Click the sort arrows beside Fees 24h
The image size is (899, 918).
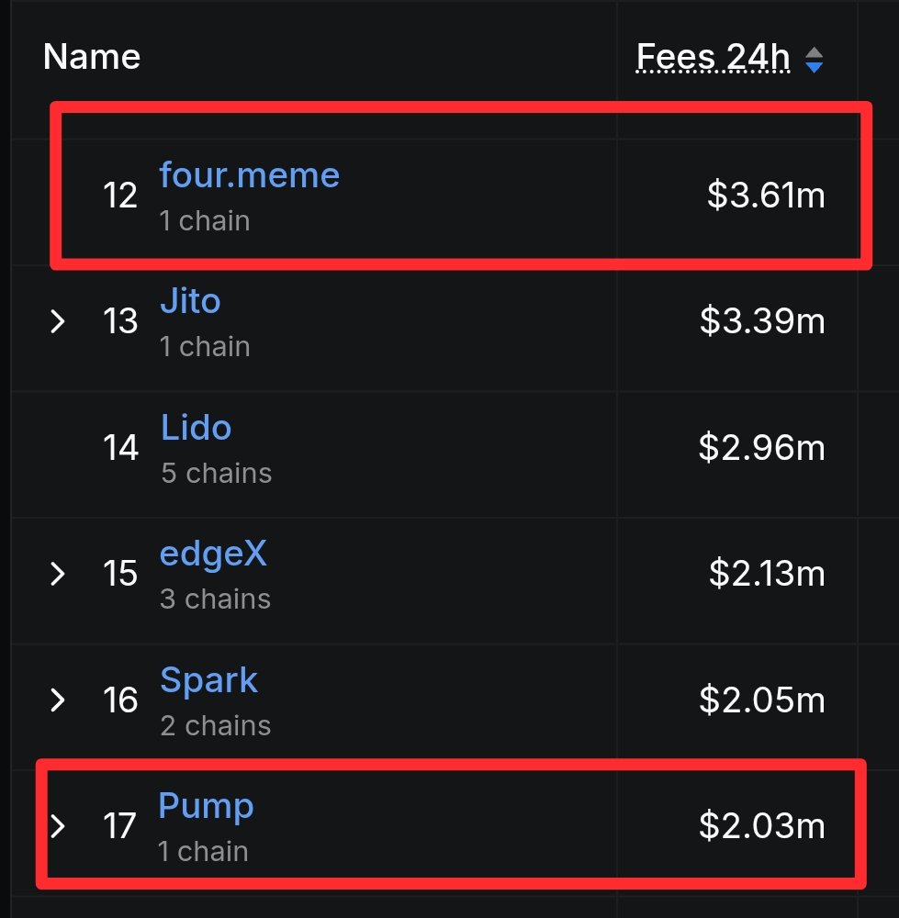[x=814, y=61]
